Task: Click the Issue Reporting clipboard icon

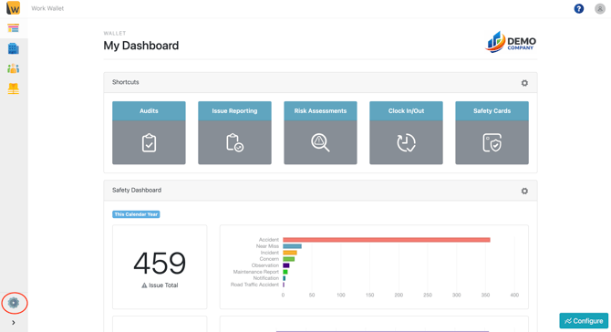Action: (x=234, y=142)
